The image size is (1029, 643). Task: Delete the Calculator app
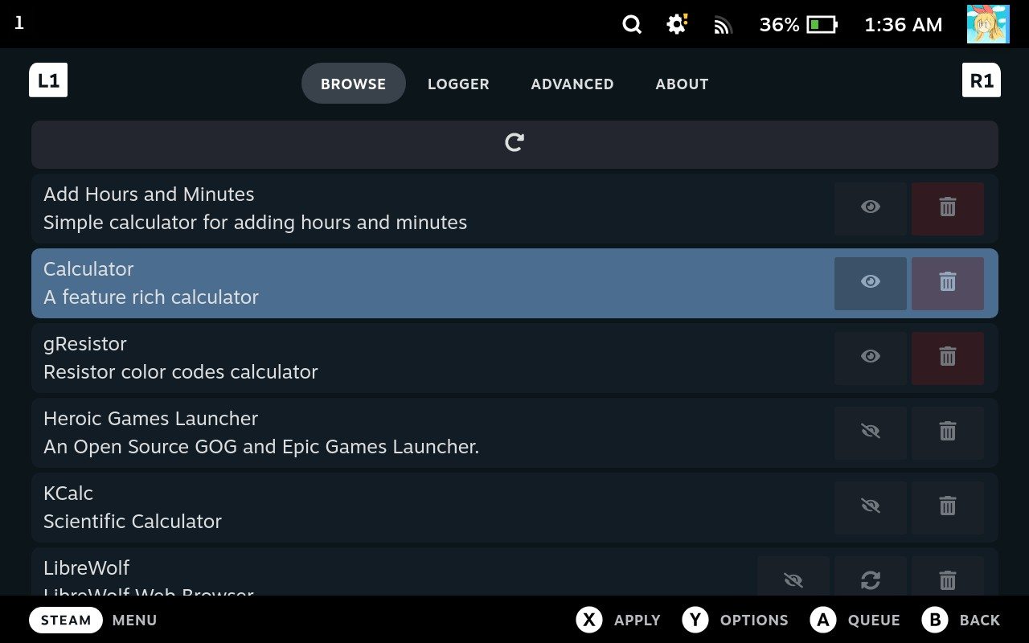pyautogui.click(x=948, y=284)
